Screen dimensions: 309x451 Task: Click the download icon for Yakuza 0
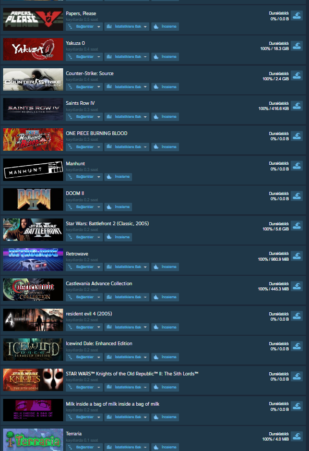(x=296, y=46)
